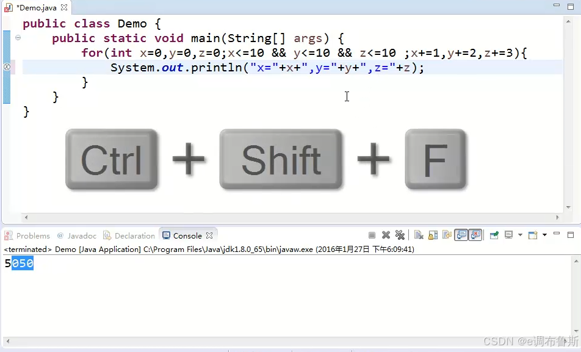The width and height of the screenshot is (581, 352).
Task: Click the Terminate stop button in Console
Action: point(372,235)
